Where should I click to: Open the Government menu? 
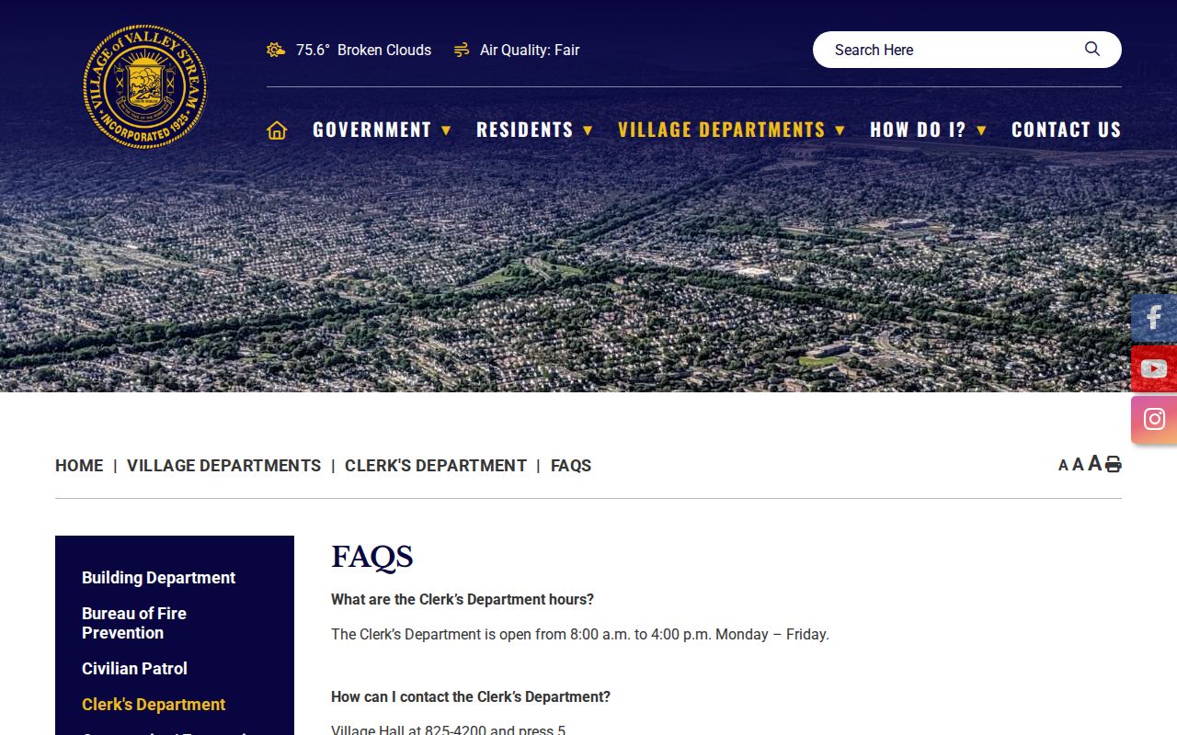pyautogui.click(x=371, y=130)
